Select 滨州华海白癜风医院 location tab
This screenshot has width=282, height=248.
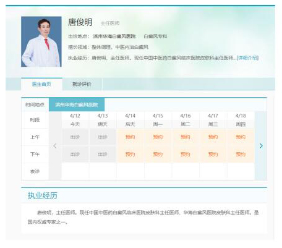click(x=77, y=105)
